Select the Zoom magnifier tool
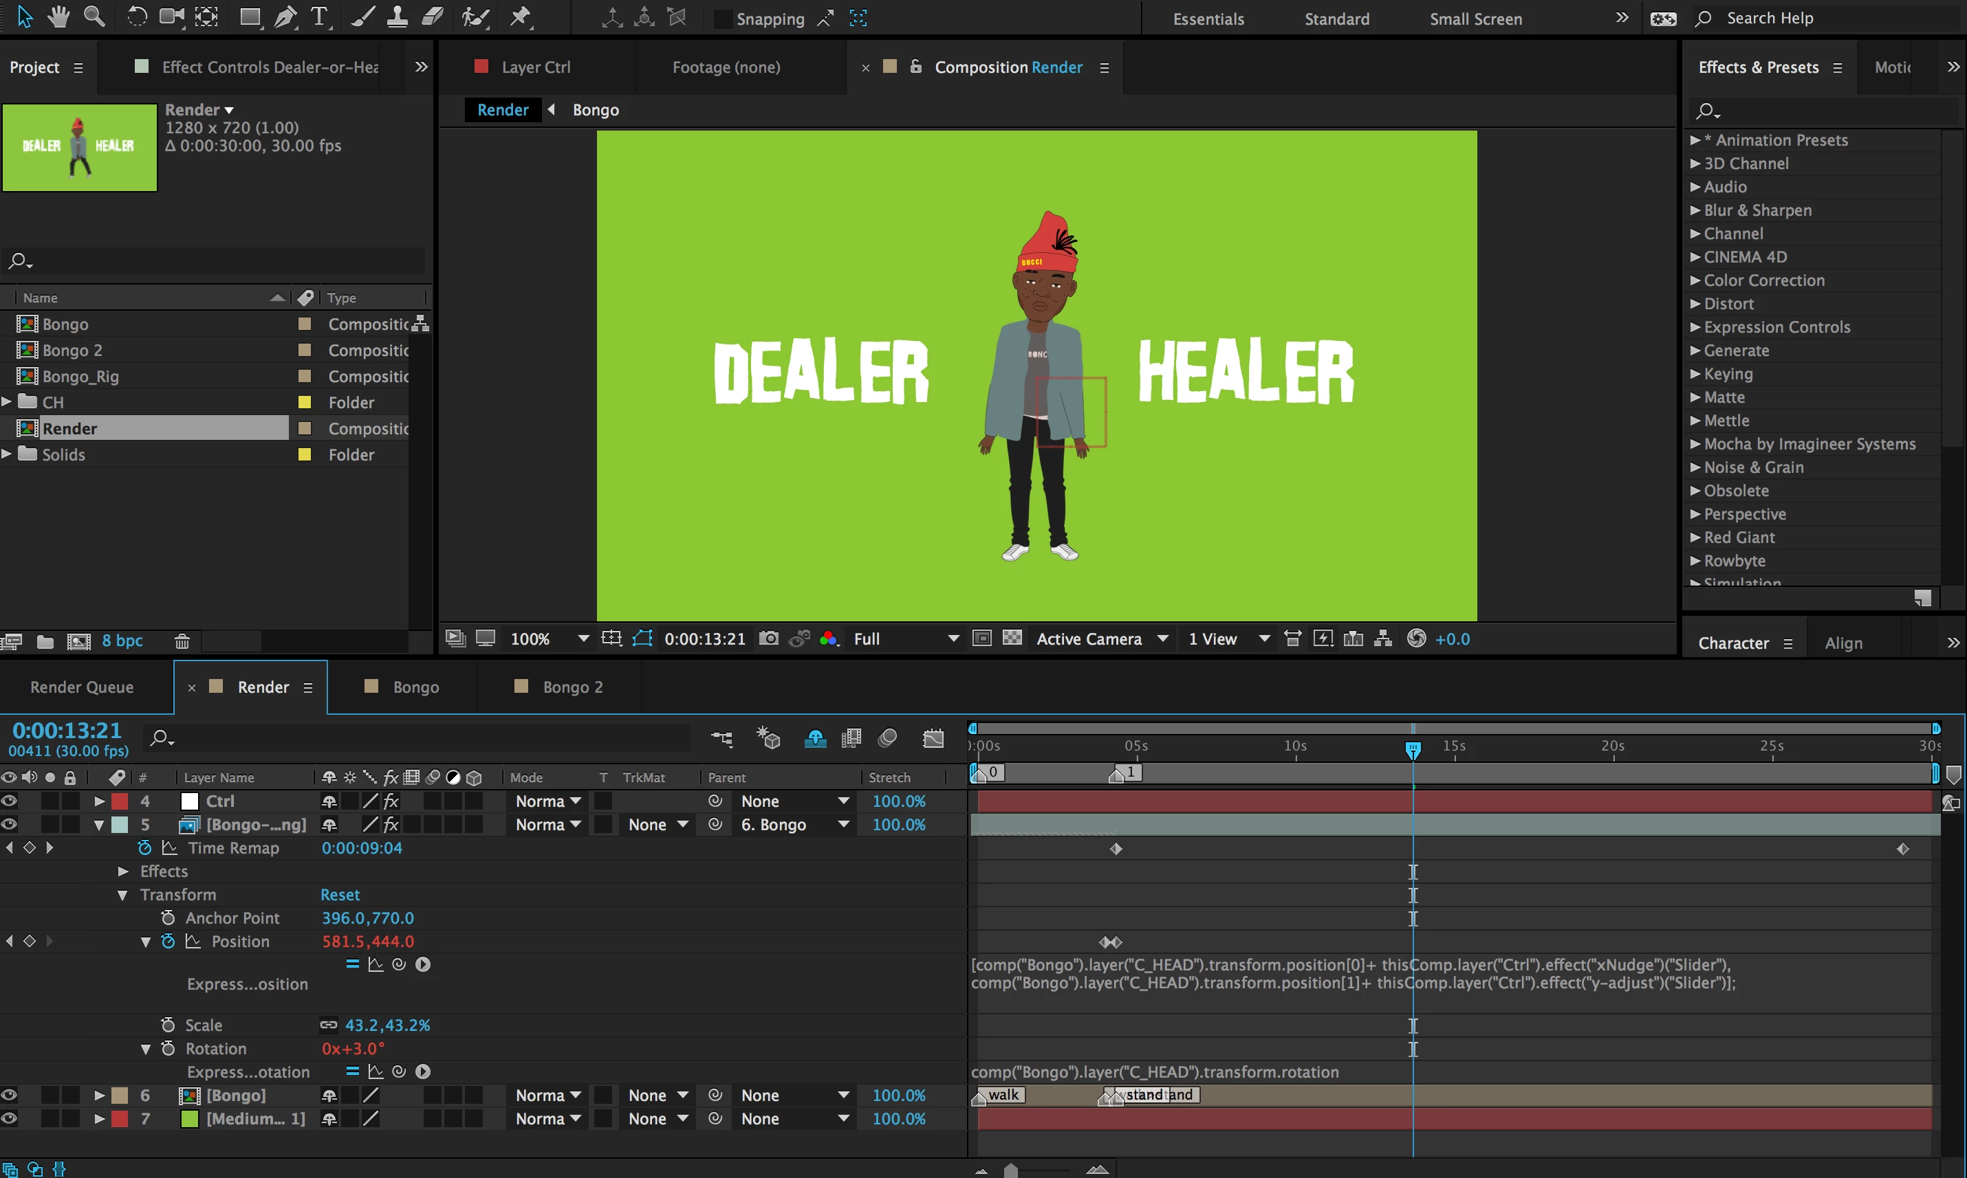Viewport: 1967px width, 1178px height. tap(94, 17)
